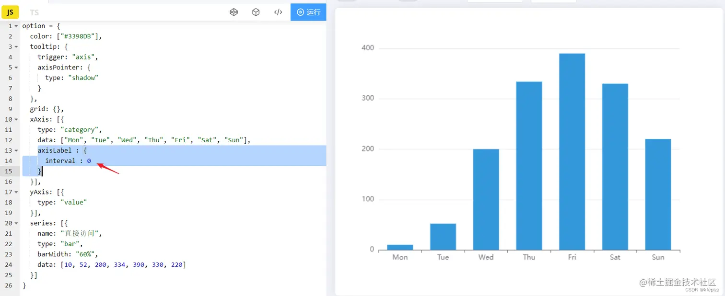Click the "Mon" x-axis label
The height and width of the screenshot is (296, 725).
coord(400,257)
